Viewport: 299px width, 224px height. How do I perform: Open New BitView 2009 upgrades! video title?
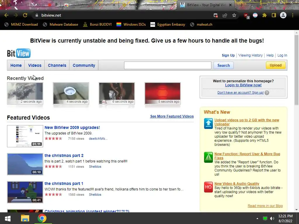(72, 127)
